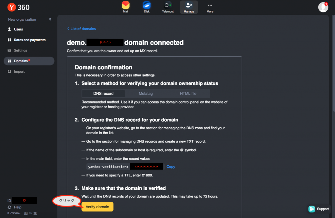This screenshot has height=218, width=335.
Task: Go back to List of domains
Action: click(81, 28)
